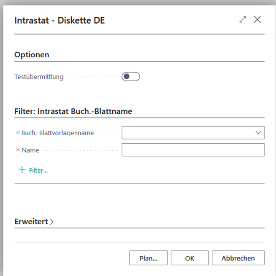Collapse the Filter: Intrastat Buch.-Blattname heading
The width and height of the screenshot is (276, 276).
(x=73, y=112)
